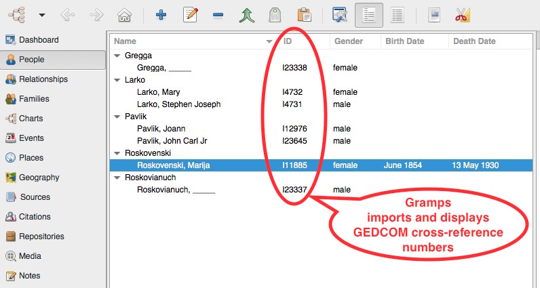Viewport: 540px width, 288px height.
Task: Open the clipboard icon
Action: point(305,15)
